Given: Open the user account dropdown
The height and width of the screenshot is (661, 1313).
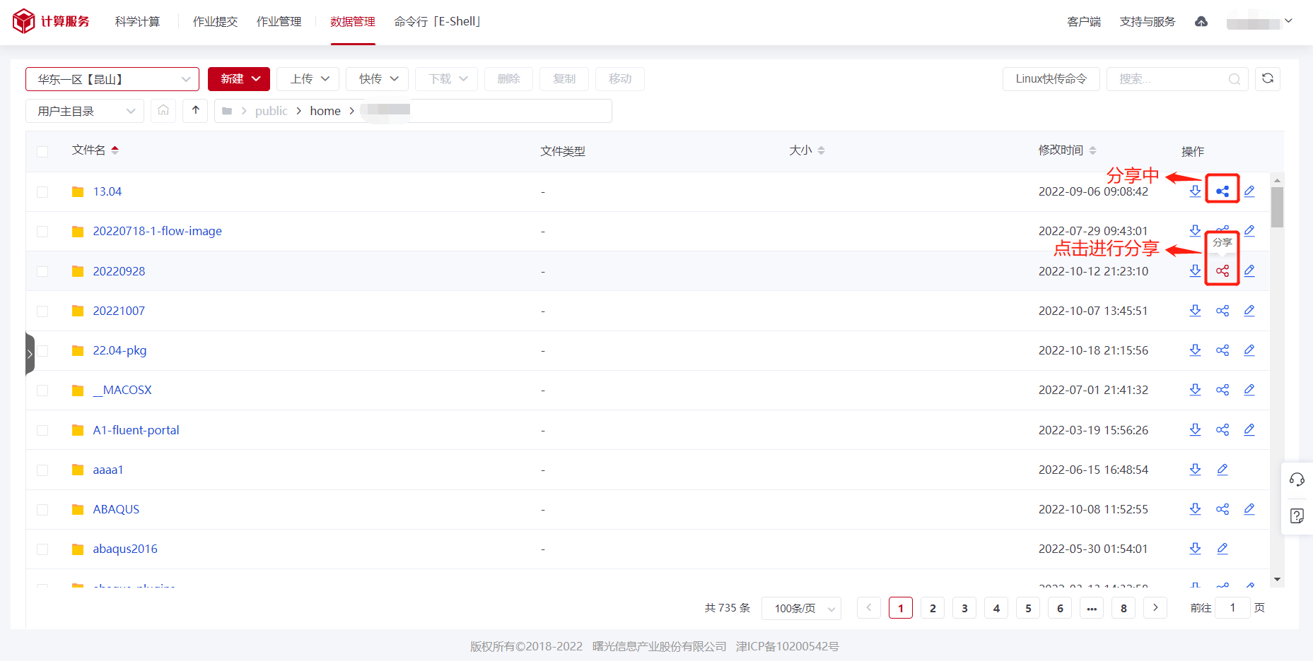Looking at the screenshot, I should click(x=1260, y=22).
